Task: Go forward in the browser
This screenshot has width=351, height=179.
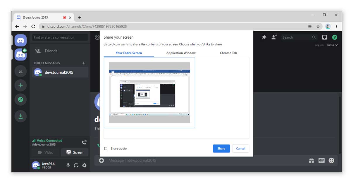Action: [25, 26]
